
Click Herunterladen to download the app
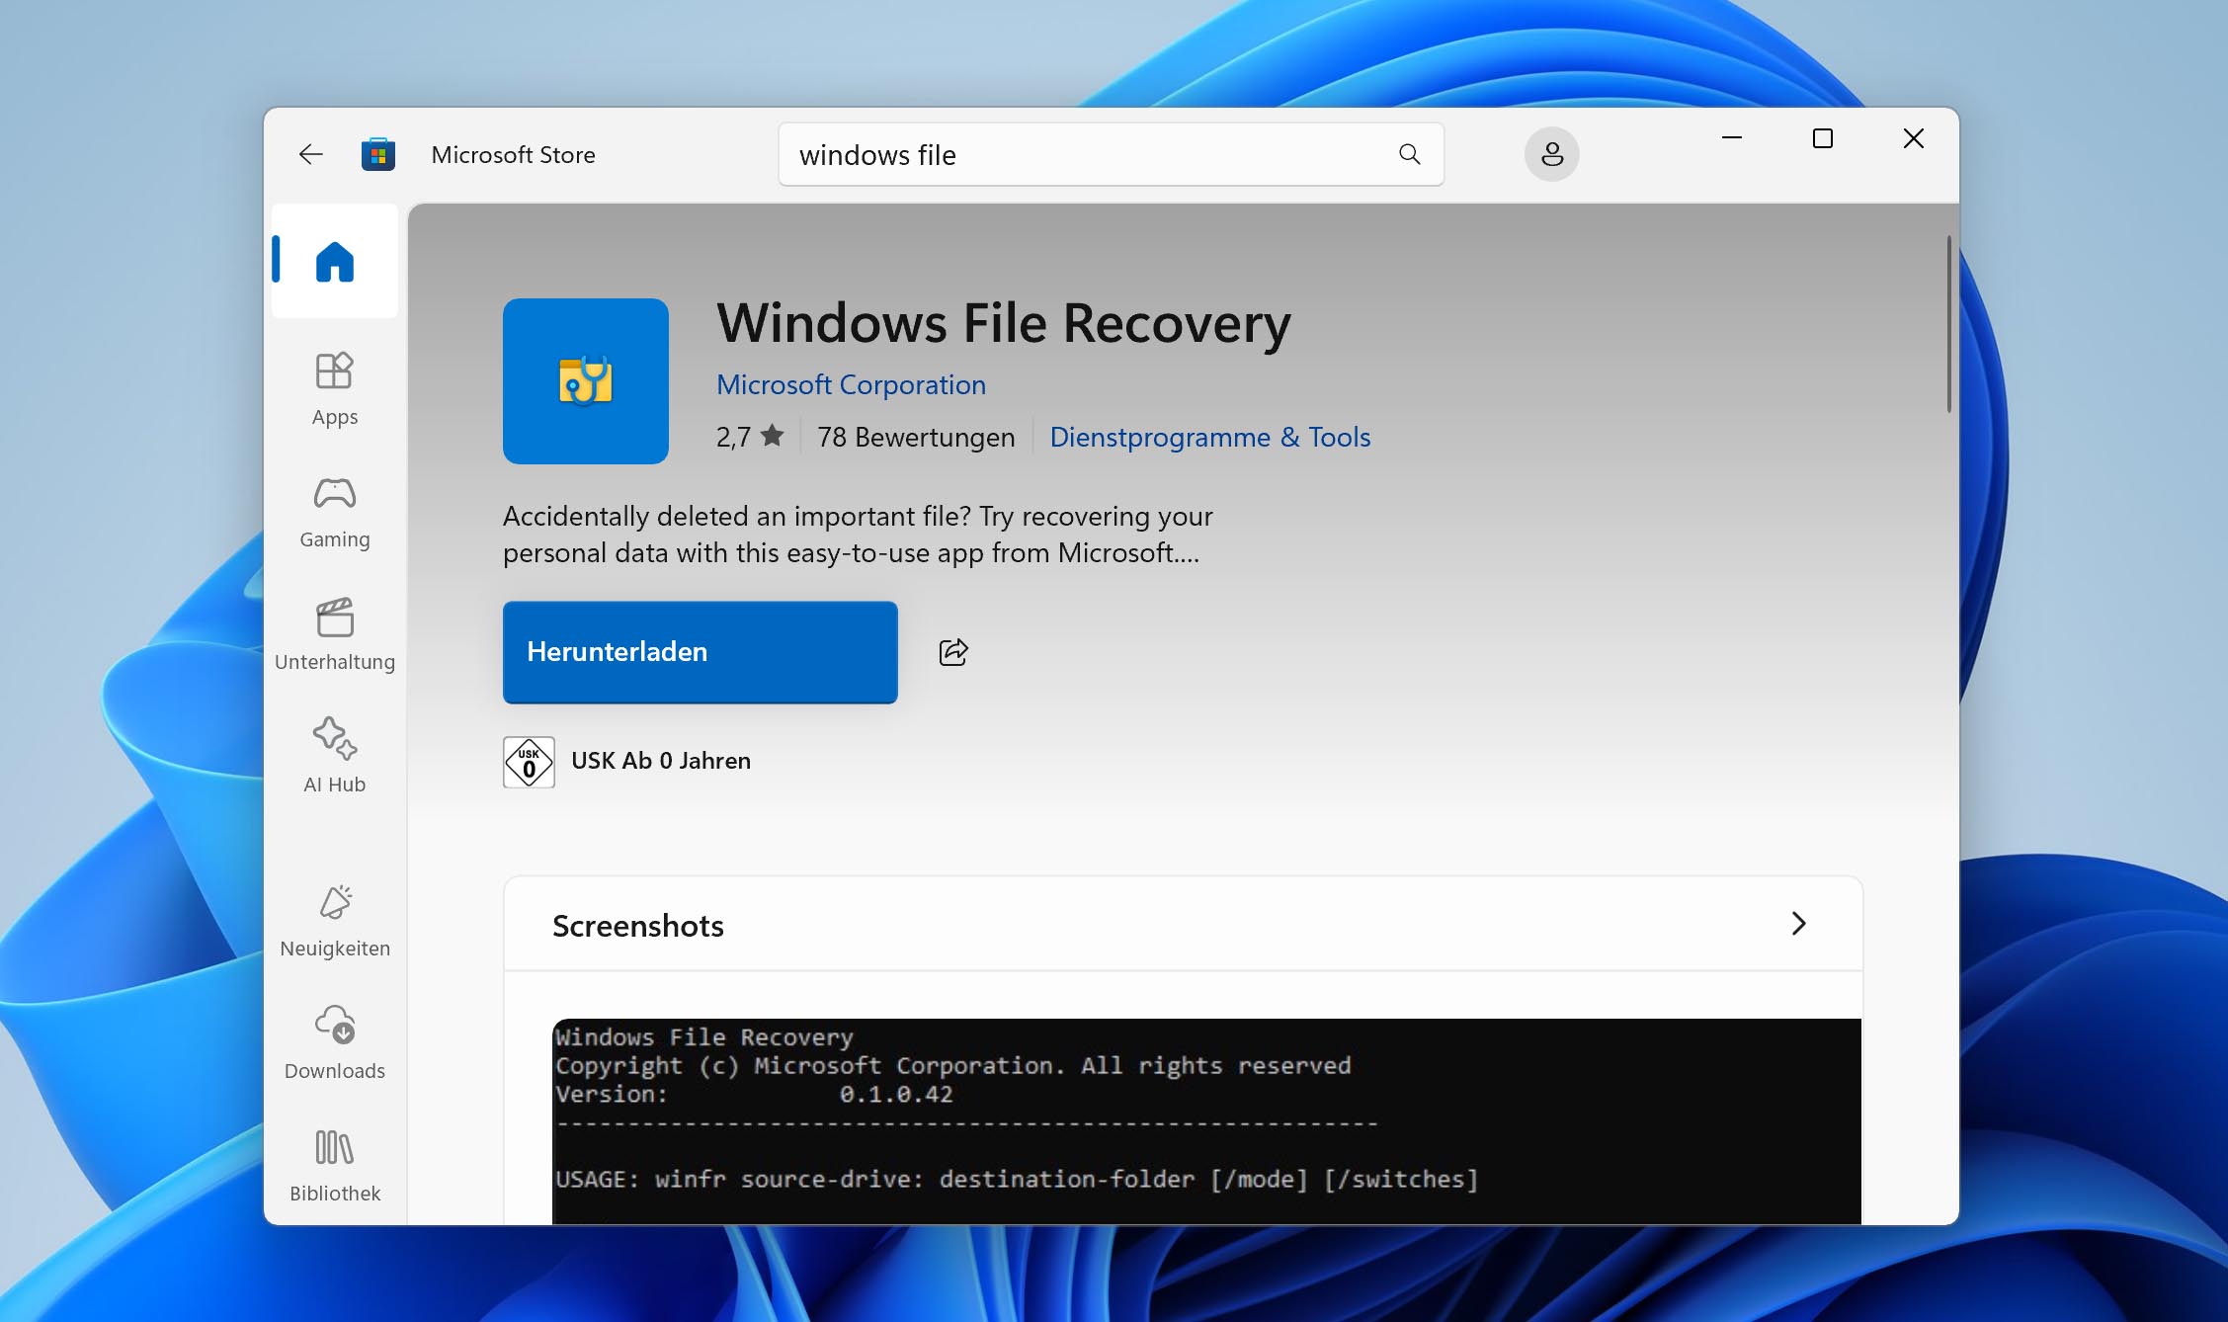pyautogui.click(x=701, y=652)
